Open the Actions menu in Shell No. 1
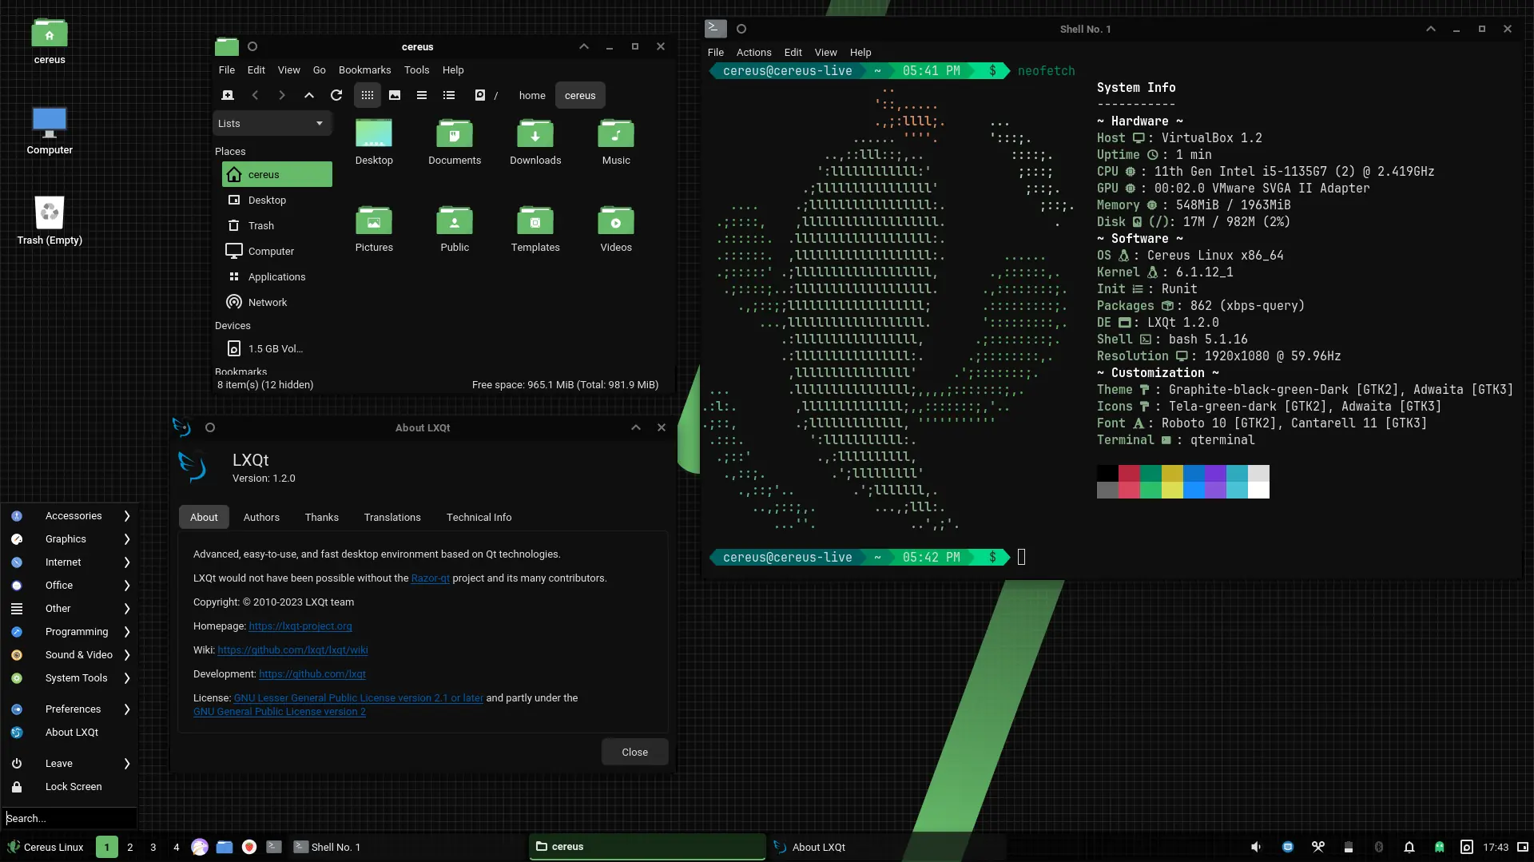 coord(753,52)
